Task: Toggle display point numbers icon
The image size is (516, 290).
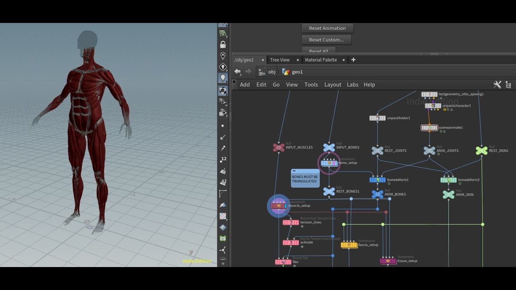Action: tap(223, 159)
